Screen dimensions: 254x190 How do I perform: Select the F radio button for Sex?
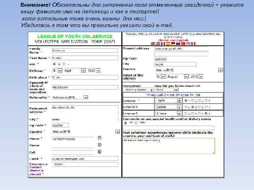[64, 64]
